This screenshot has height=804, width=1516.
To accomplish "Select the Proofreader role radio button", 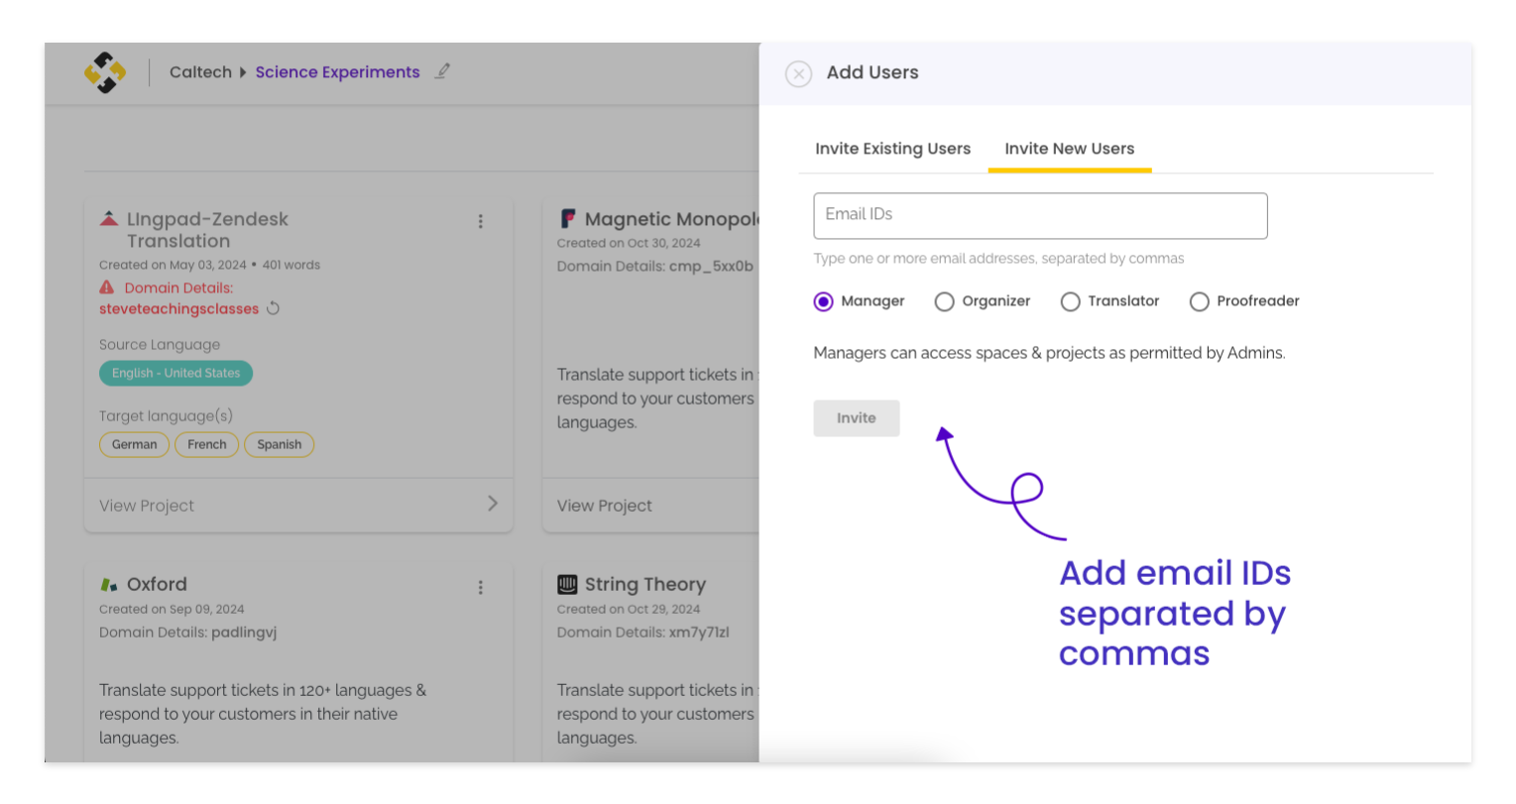I will tap(1199, 301).
